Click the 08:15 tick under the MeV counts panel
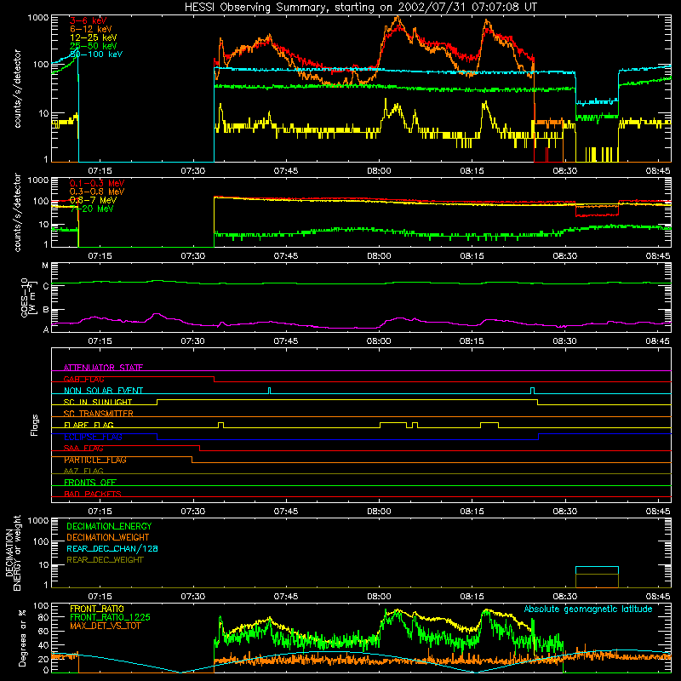Viewport: 681px width, 681px height. click(472, 256)
